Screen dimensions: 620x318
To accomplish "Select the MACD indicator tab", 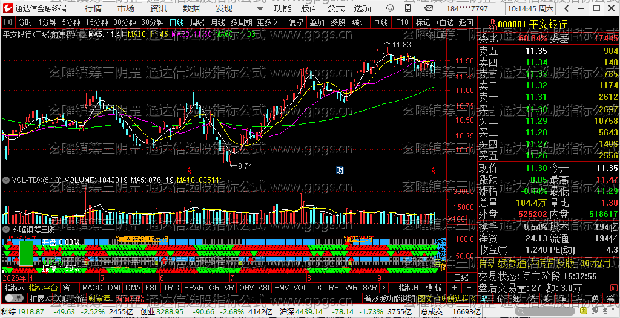I will coord(92,287).
